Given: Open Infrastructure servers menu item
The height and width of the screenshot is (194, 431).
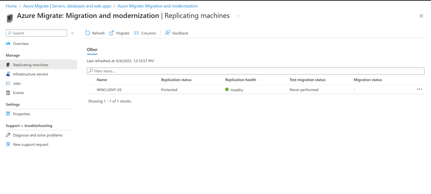Looking at the screenshot, I should 31,74.
